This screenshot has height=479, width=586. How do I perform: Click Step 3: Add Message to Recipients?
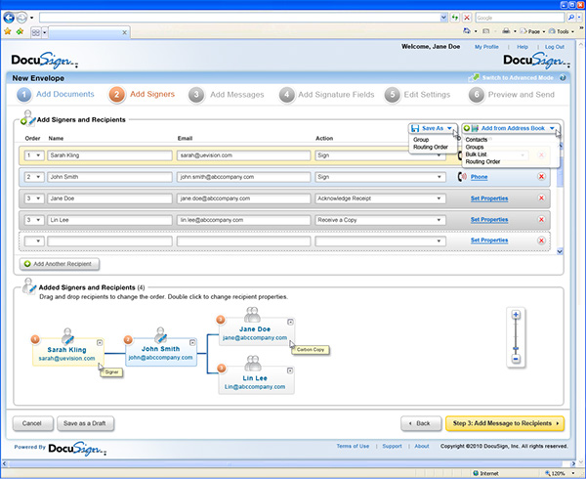coord(505,423)
